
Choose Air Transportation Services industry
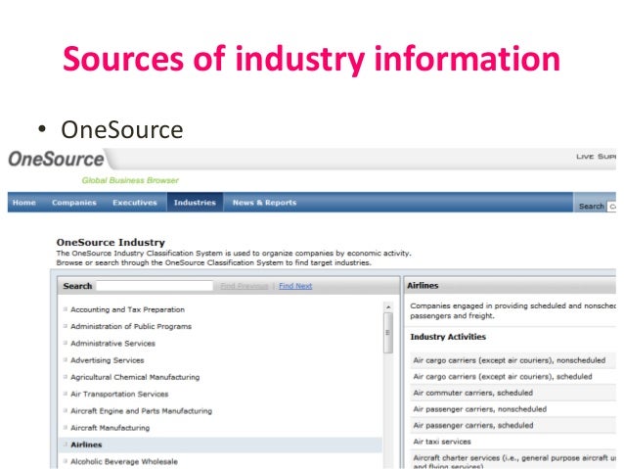click(x=119, y=394)
